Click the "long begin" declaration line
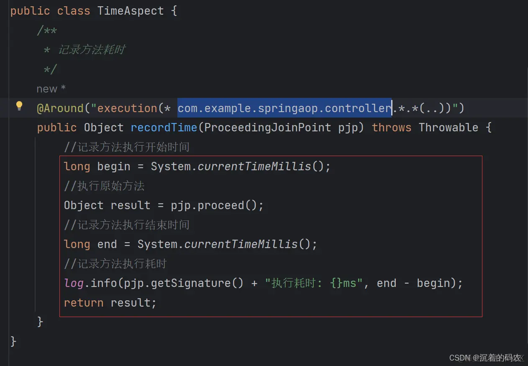The width and height of the screenshot is (528, 366). pyautogui.click(x=197, y=166)
